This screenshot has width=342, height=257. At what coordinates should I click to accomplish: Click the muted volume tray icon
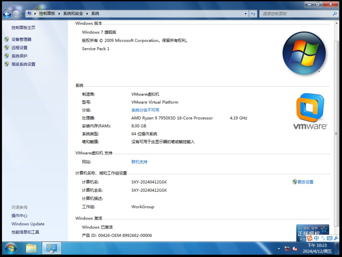[x=295, y=249]
